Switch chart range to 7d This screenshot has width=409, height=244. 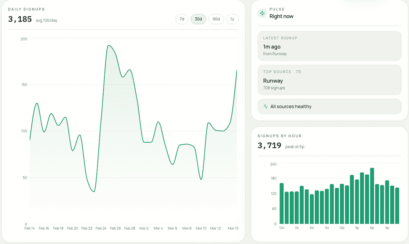point(182,19)
